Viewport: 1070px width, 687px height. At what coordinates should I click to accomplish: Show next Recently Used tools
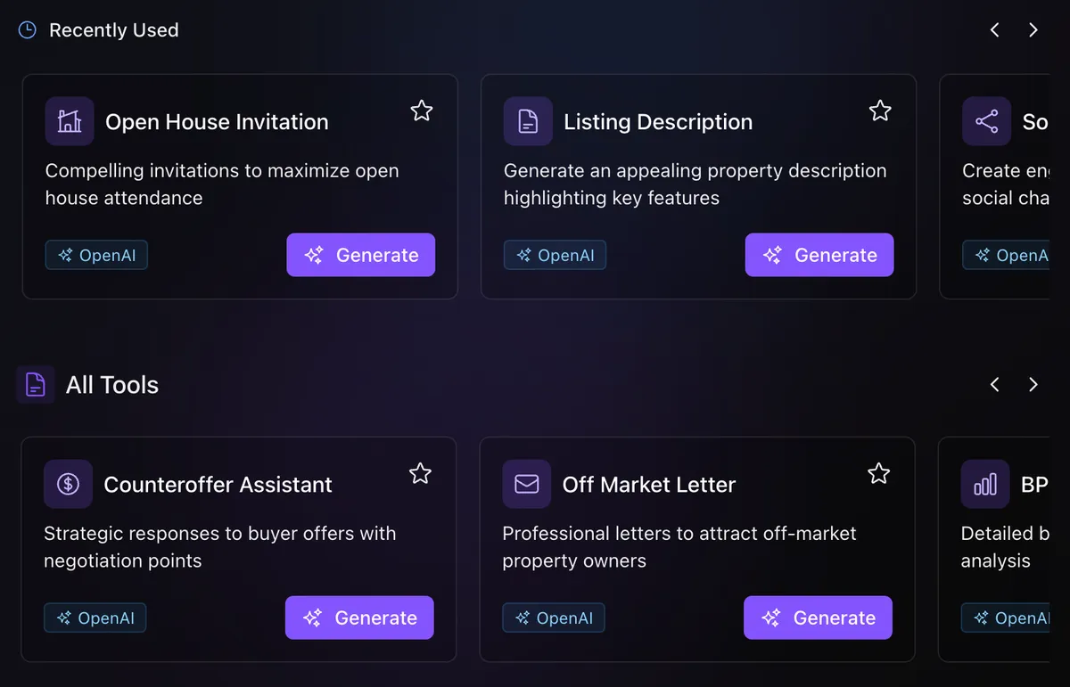click(x=1033, y=30)
